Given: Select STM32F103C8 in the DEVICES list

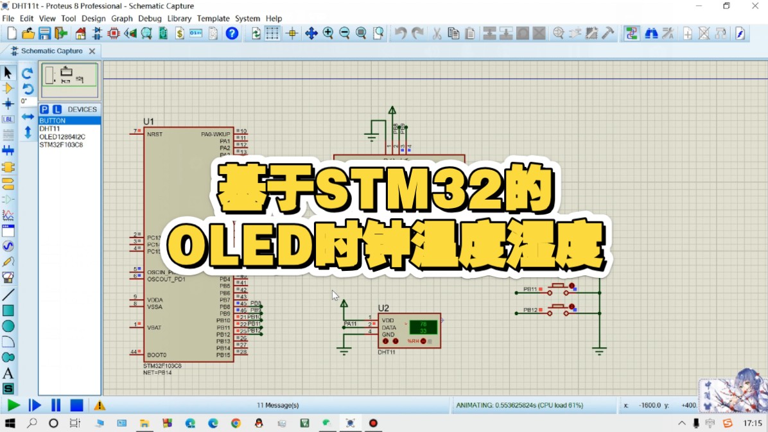Looking at the screenshot, I should (60, 144).
